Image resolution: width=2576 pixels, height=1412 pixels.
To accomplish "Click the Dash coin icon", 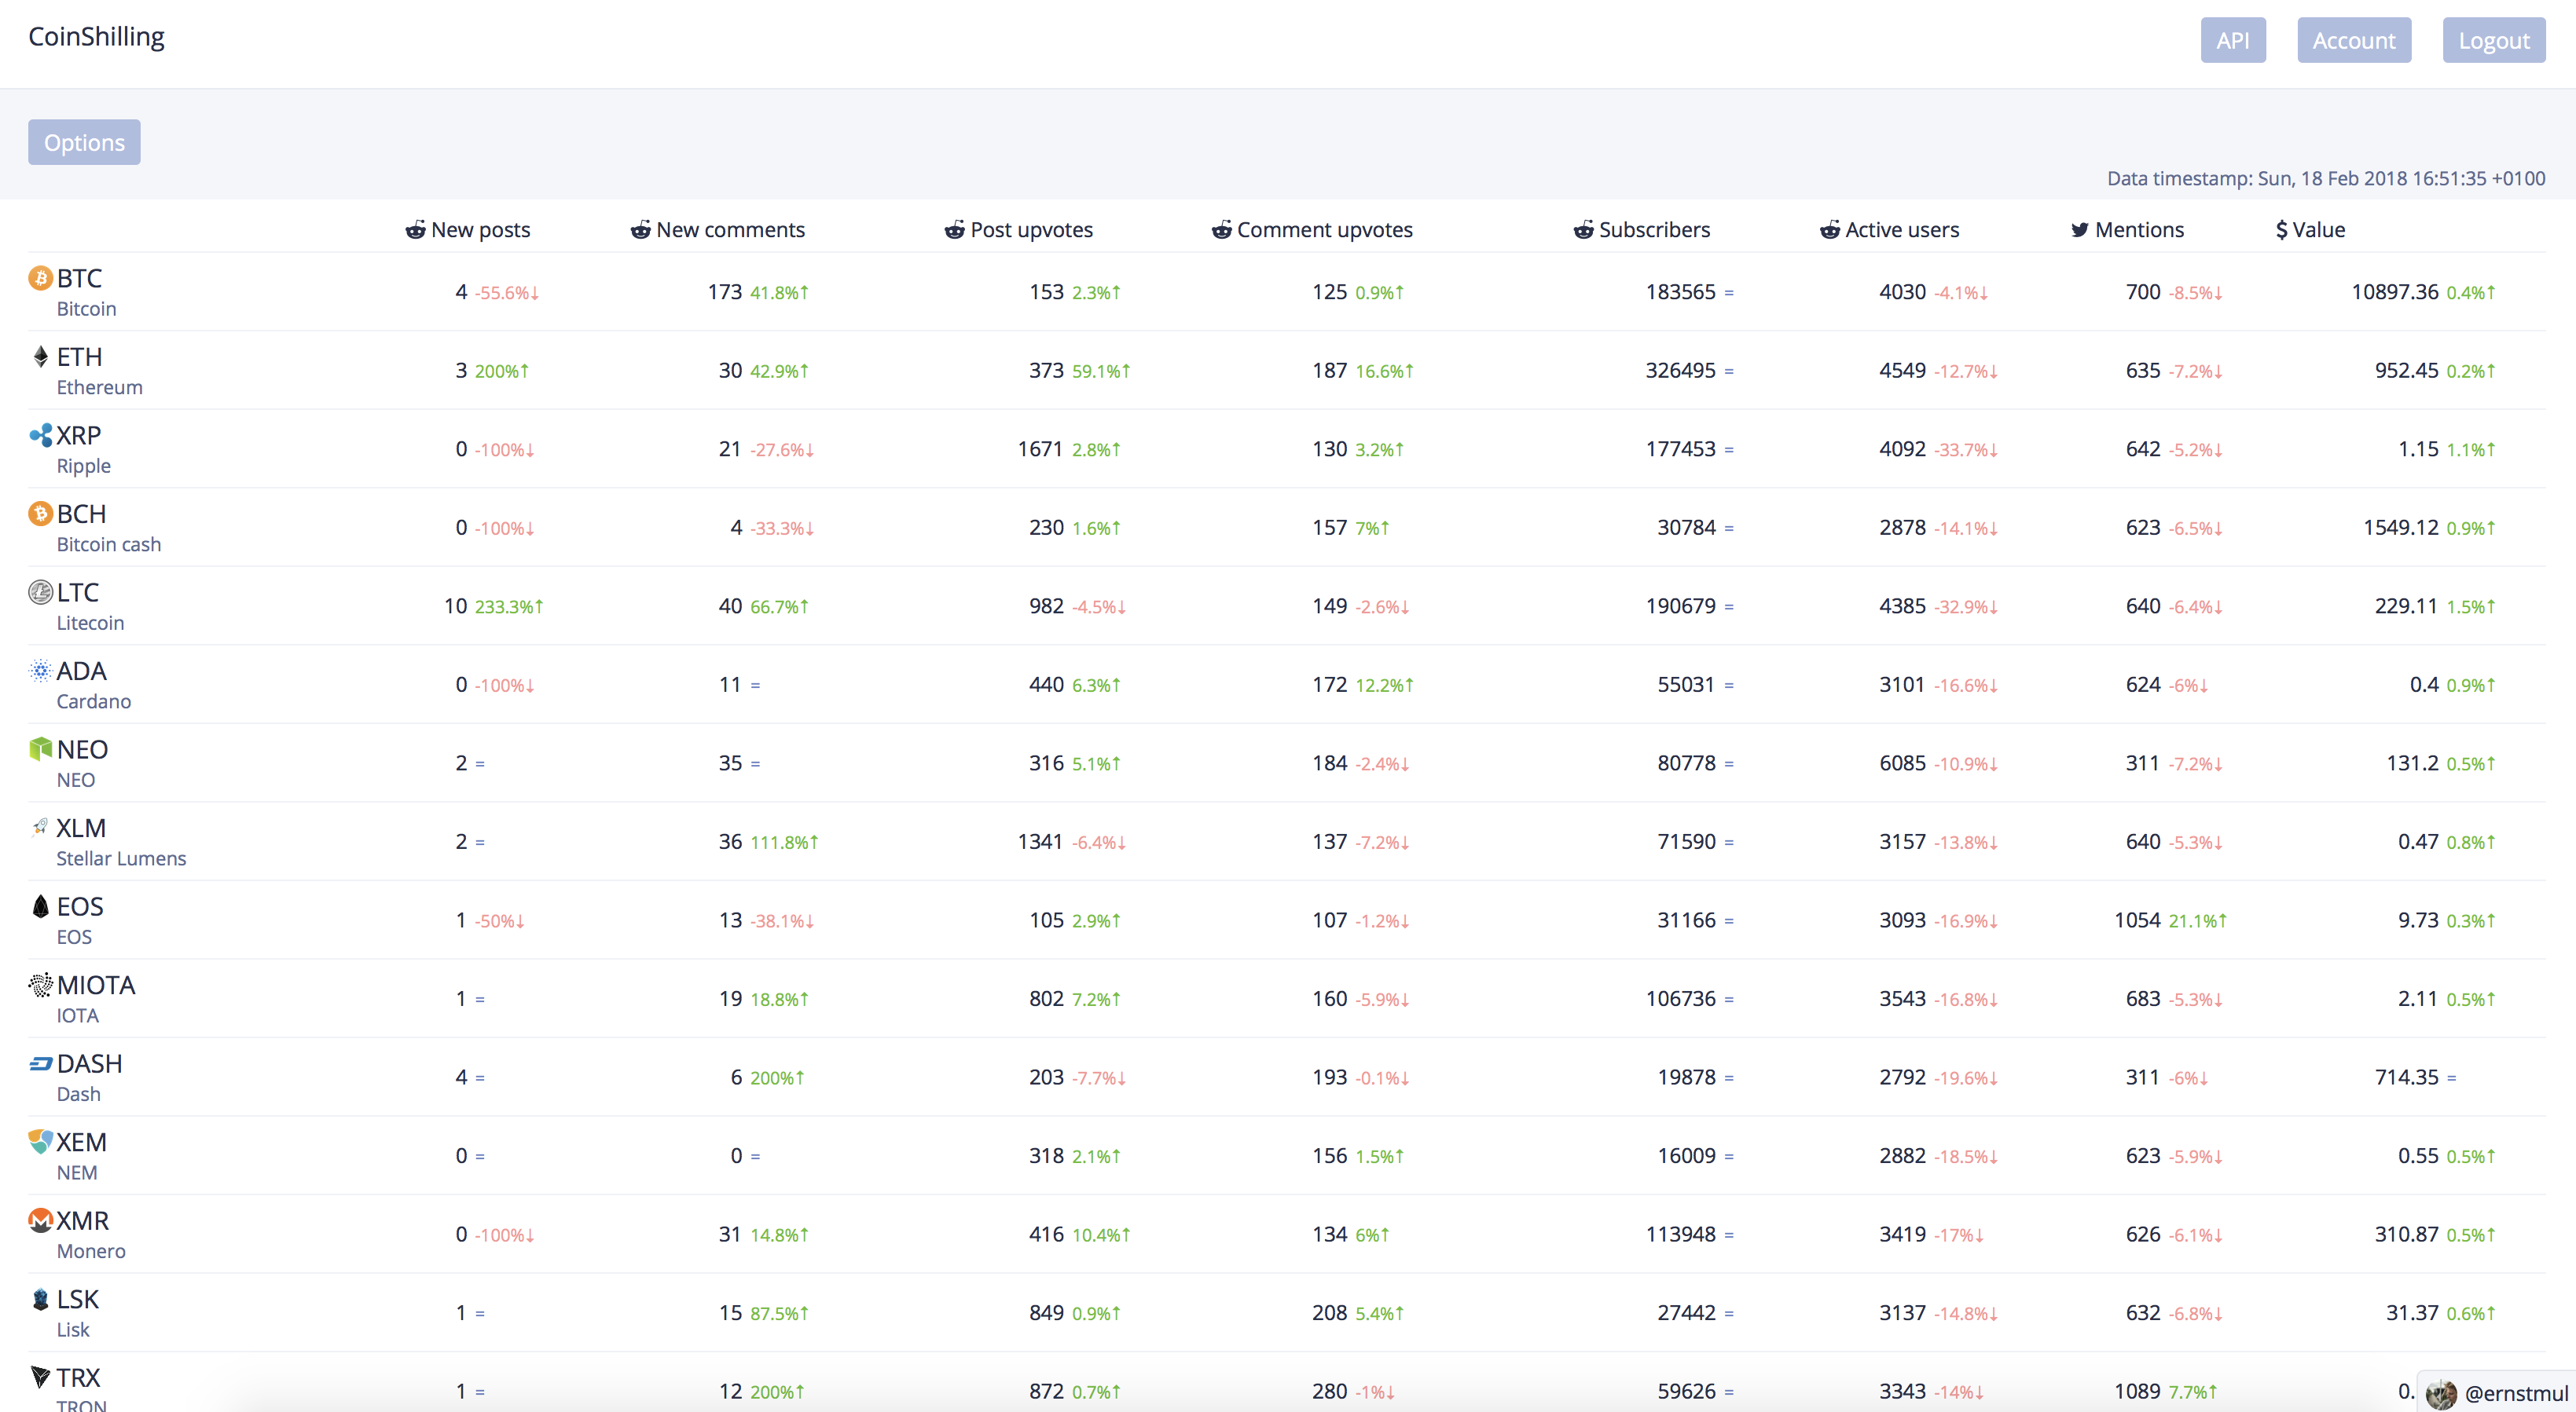I will [40, 1063].
